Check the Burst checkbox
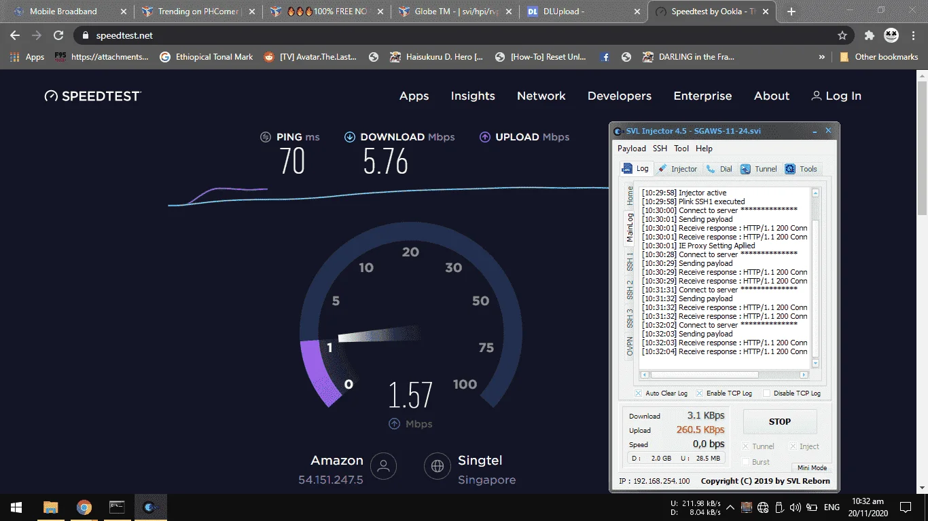Image resolution: width=928 pixels, height=521 pixels. pyautogui.click(x=746, y=462)
